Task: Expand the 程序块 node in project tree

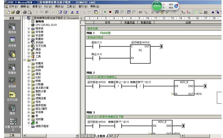Action: click(x=29, y=29)
